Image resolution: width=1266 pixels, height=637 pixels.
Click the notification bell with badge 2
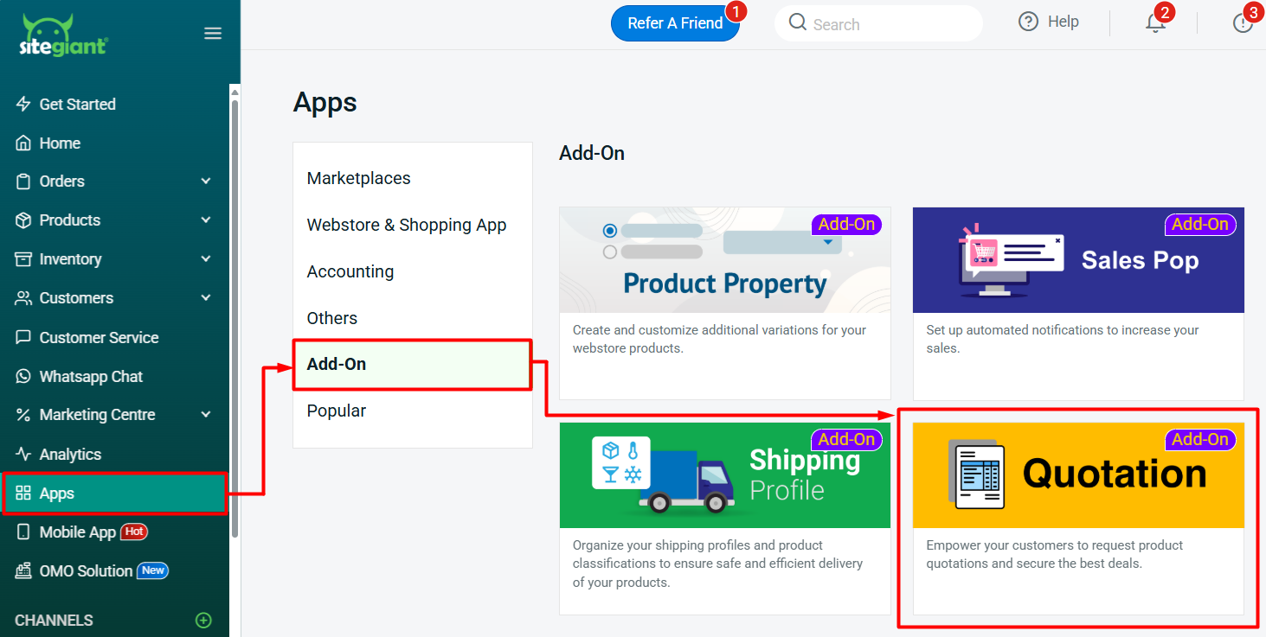coord(1155,23)
